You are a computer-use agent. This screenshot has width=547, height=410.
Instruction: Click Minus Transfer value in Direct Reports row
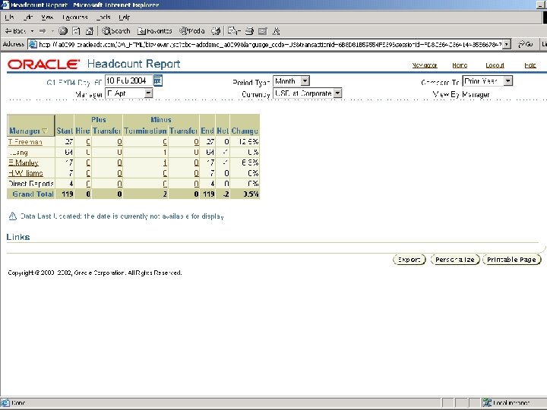197,184
